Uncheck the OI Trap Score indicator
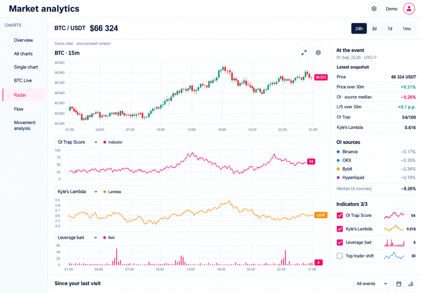This screenshot has height=293, width=422. 340,215
